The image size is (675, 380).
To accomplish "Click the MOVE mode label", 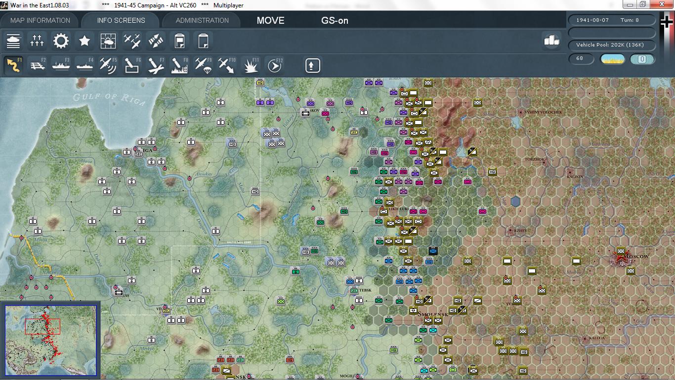I will tap(270, 21).
